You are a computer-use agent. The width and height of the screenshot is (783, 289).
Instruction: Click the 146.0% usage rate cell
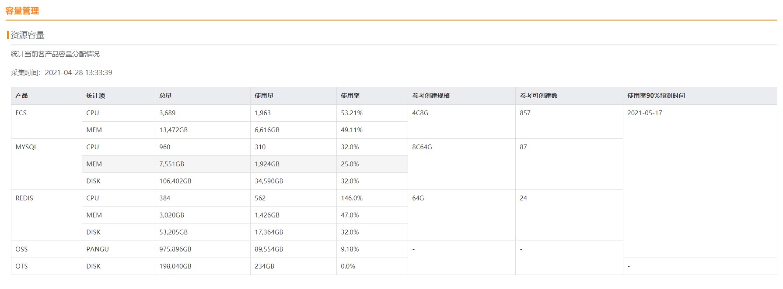[352, 198]
